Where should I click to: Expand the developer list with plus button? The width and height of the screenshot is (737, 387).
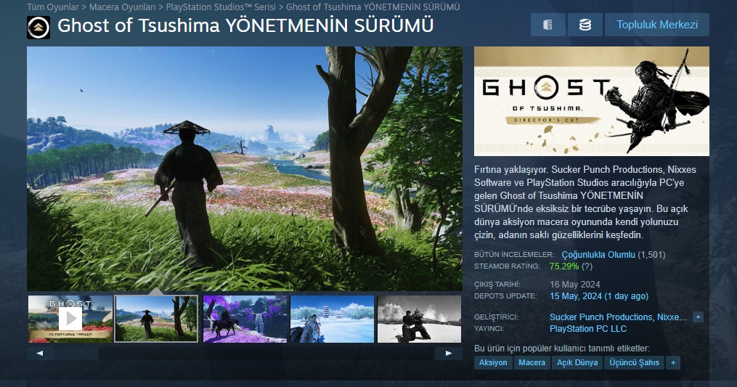coord(698,317)
